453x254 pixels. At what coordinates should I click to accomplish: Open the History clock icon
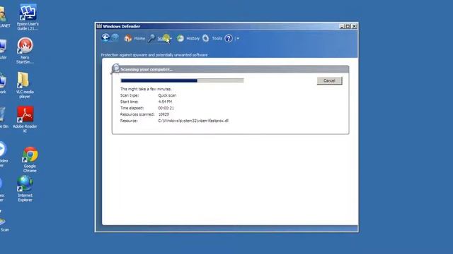click(x=180, y=38)
